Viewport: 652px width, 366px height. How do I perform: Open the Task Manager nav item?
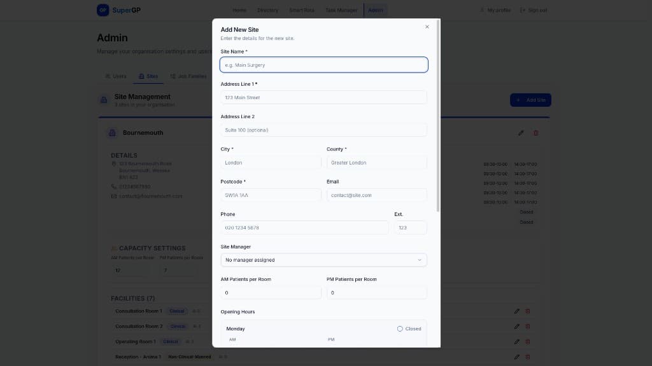click(341, 10)
